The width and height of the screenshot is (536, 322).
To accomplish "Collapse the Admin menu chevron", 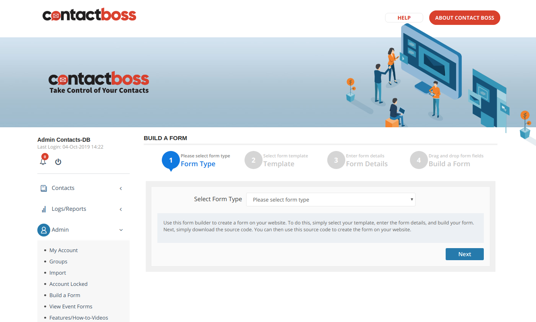I will point(121,230).
